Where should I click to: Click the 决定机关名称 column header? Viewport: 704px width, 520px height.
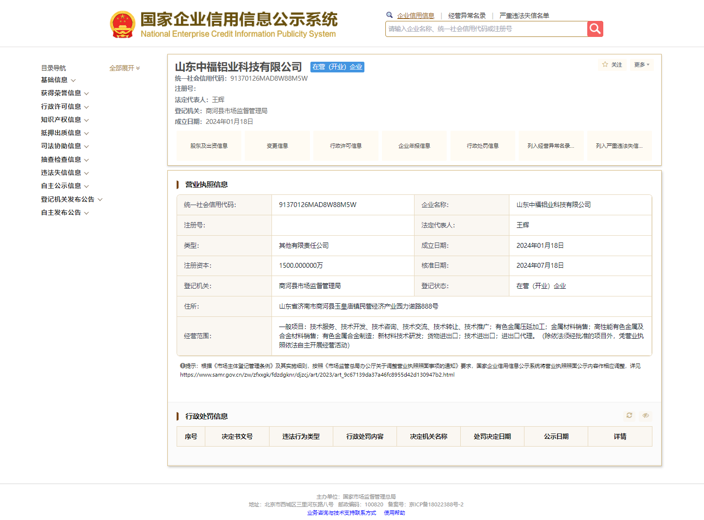pyautogui.click(x=429, y=436)
